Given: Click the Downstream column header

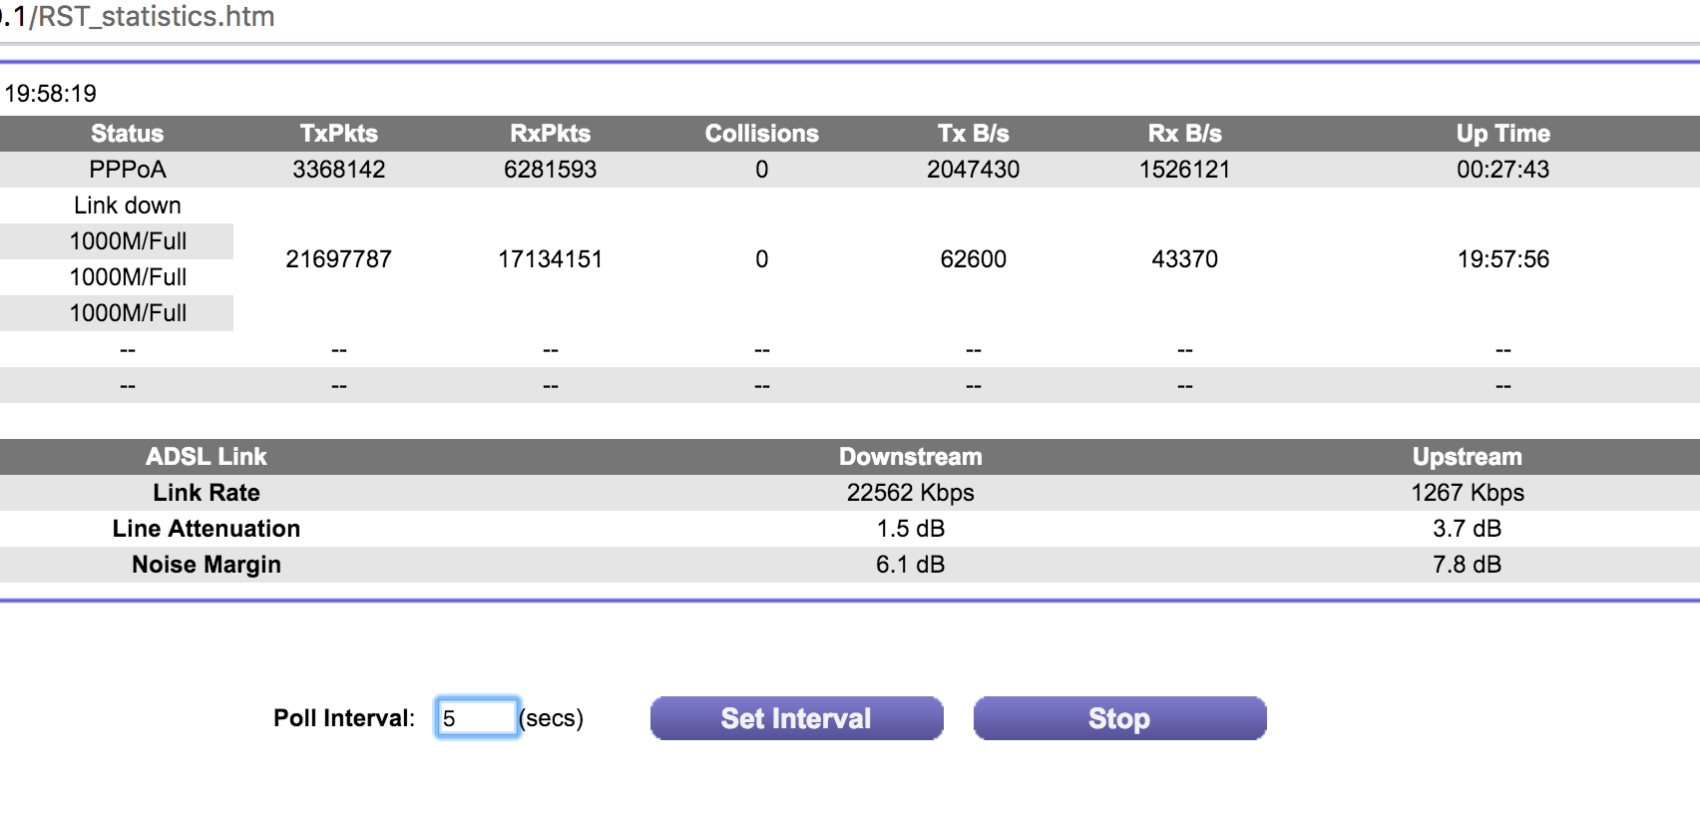Looking at the screenshot, I should coord(910,457).
